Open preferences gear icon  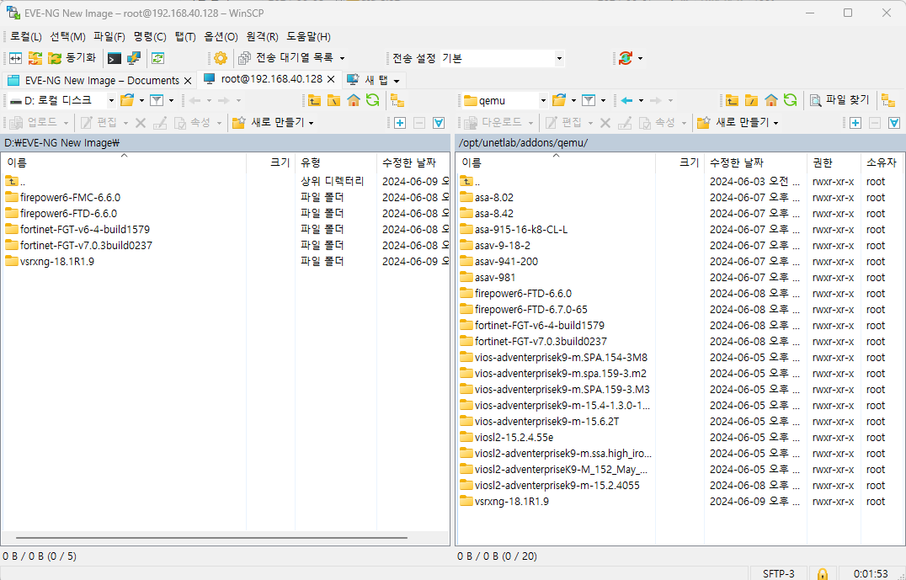pyautogui.click(x=220, y=58)
